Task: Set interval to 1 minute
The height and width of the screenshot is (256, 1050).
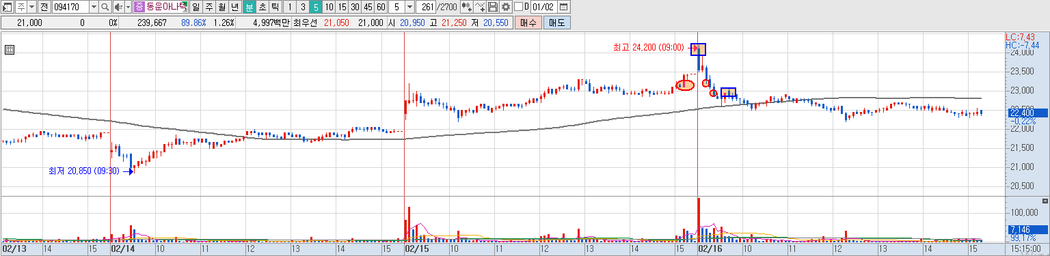Action: [290, 7]
